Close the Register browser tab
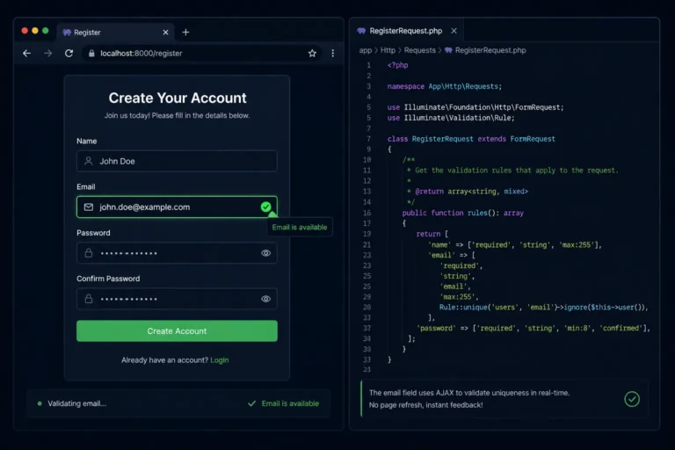The image size is (675, 450). click(165, 33)
